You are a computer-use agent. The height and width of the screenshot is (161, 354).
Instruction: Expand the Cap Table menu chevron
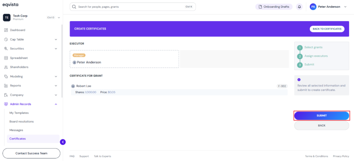[x=56, y=39]
